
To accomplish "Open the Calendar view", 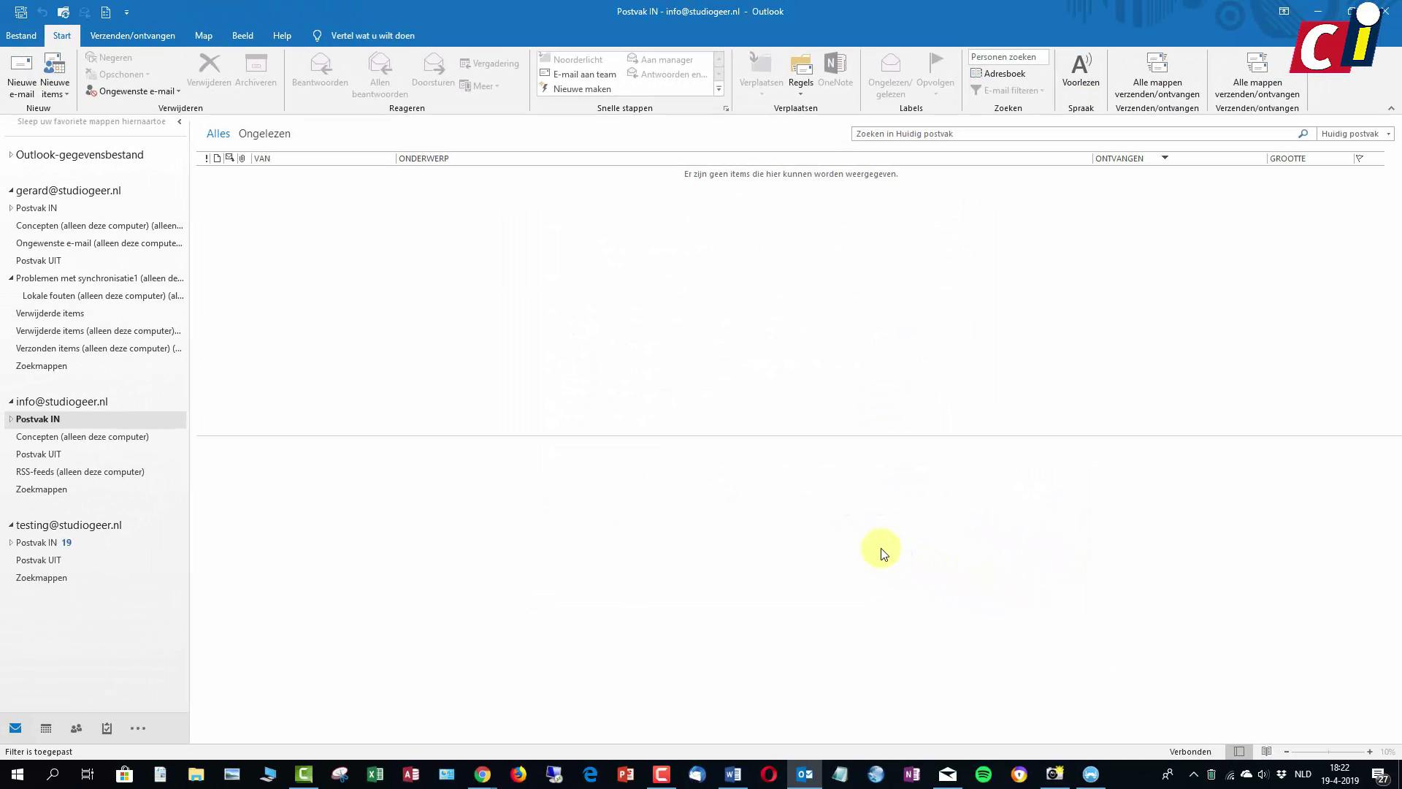I will click(45, 728).
